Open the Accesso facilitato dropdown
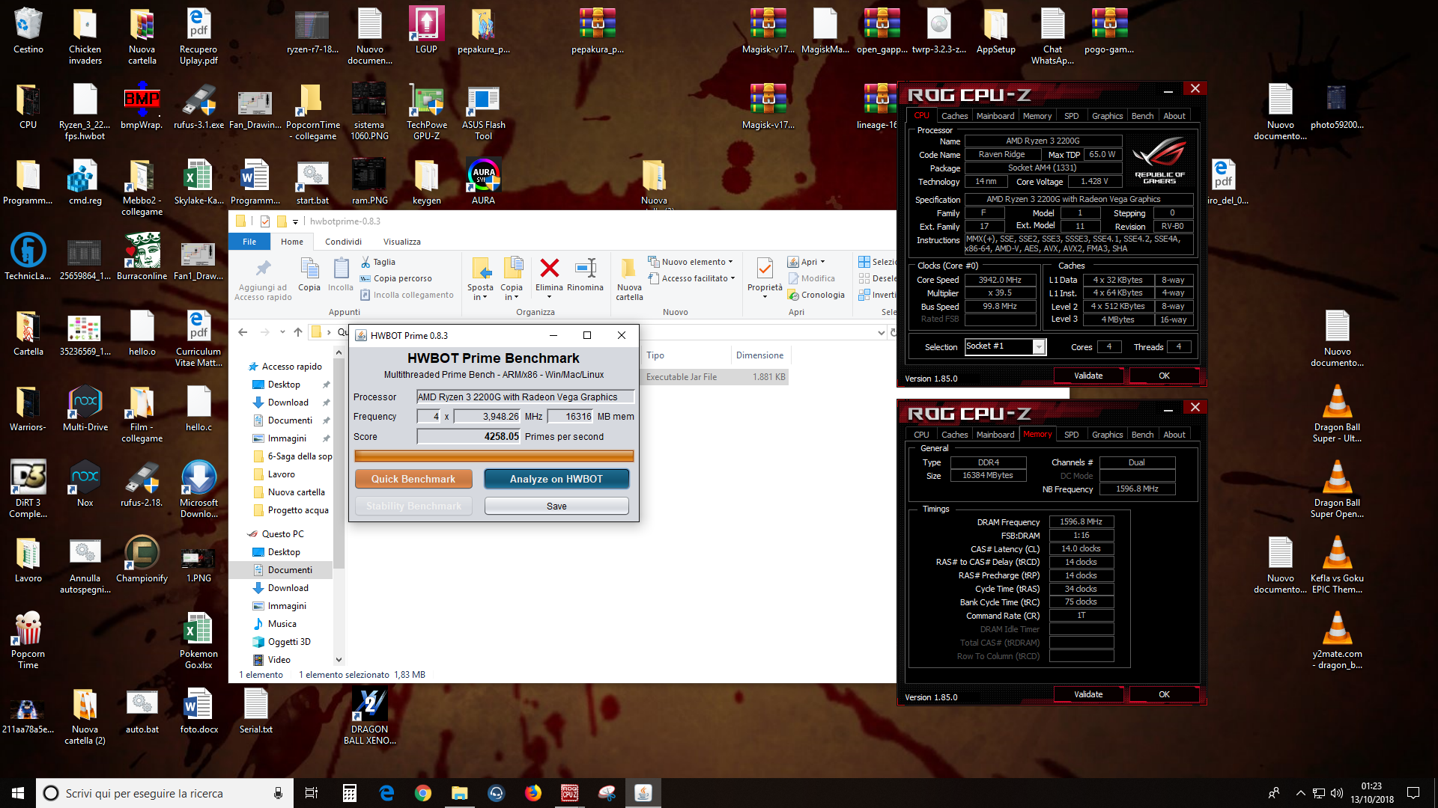Viewport: 1438px width, 808px height. tap(691, 278)
